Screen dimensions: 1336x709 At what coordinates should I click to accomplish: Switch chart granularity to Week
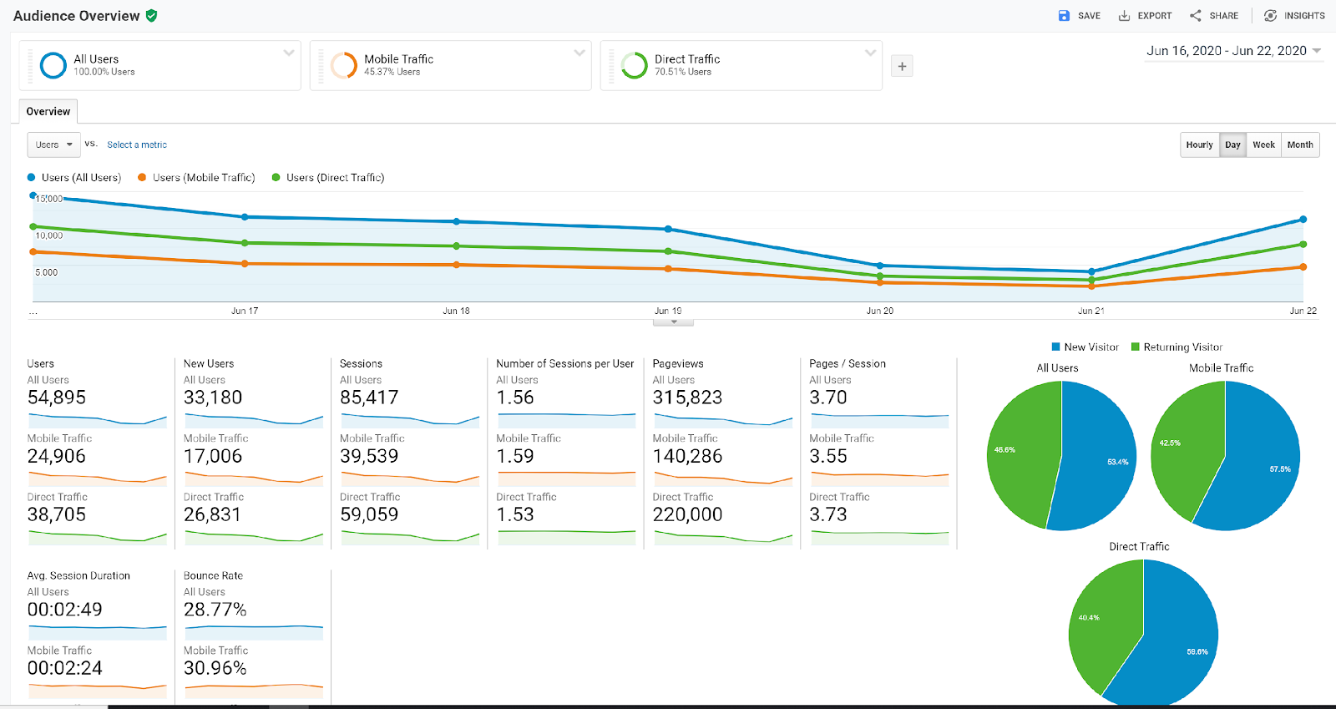point(1263,144)
